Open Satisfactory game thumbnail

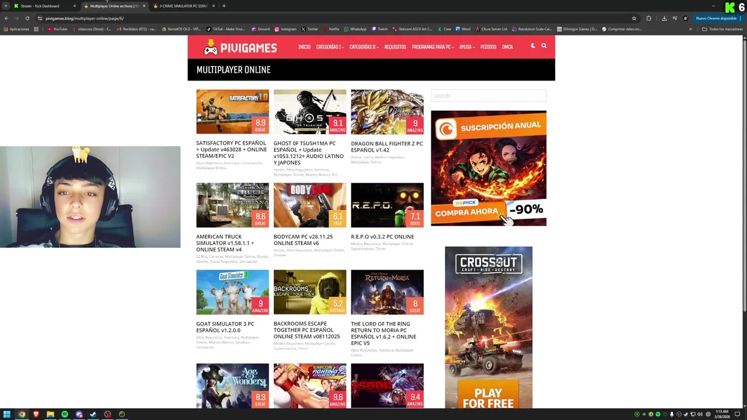coord(232,111)
